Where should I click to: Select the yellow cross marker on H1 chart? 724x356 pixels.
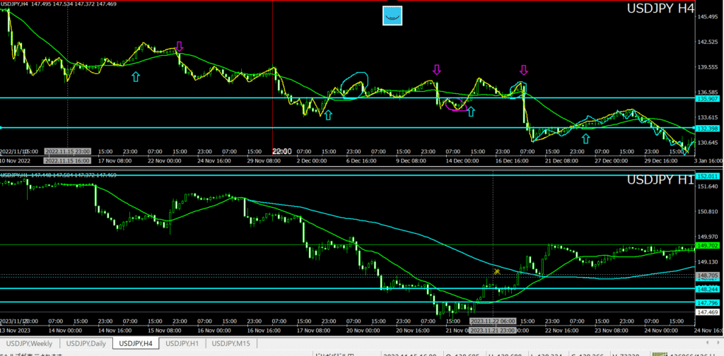click(x=497, y=271)
